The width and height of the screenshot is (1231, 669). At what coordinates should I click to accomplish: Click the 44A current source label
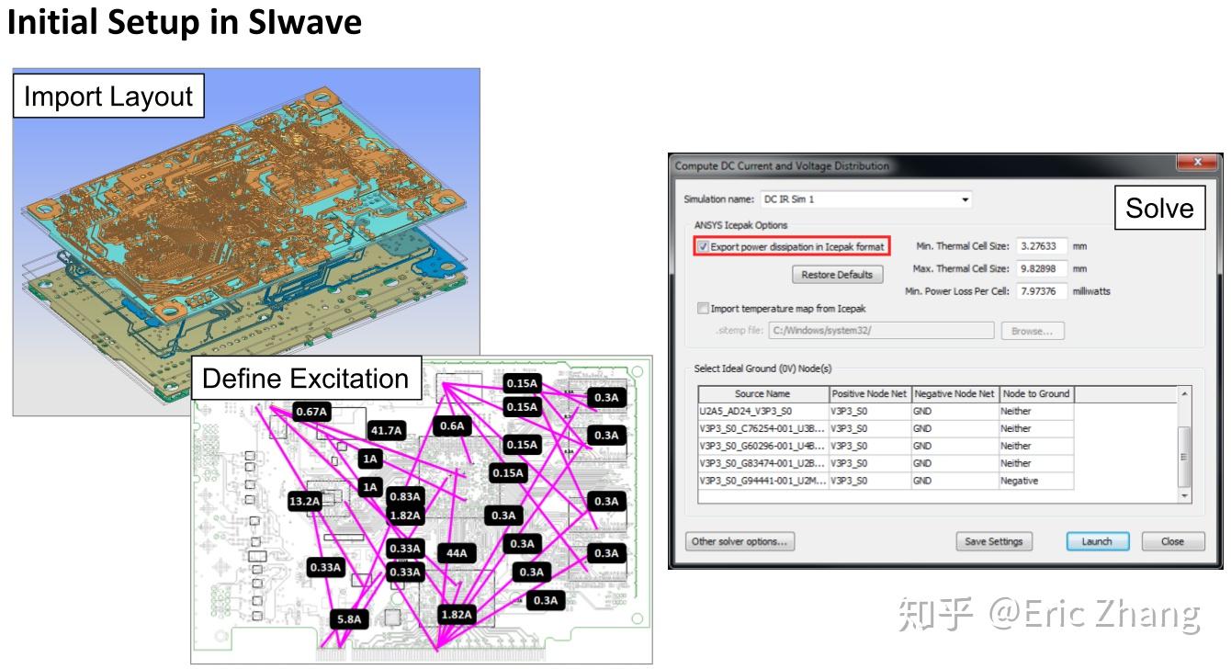tap(457, 553)
